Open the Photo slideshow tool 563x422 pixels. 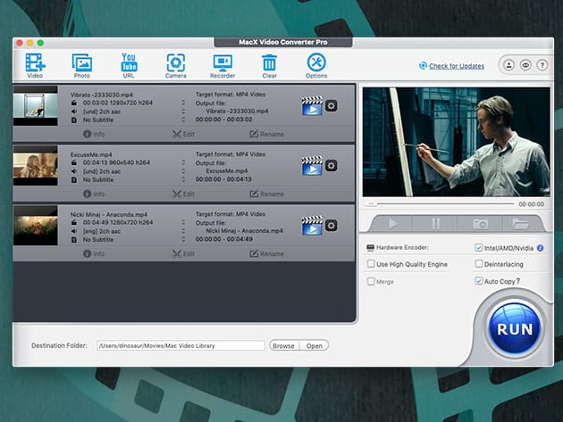pyautogui.click(x=82, y=63)
